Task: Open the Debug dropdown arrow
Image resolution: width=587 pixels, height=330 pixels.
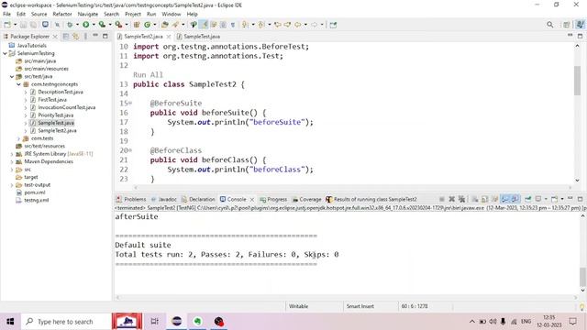Action: [77, 25]
